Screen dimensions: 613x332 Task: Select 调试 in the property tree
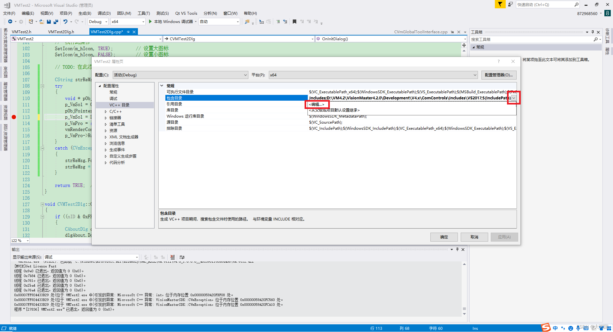(x=113, y=99)
